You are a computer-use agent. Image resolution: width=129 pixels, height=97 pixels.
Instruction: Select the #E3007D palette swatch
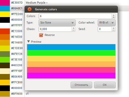(5, 3)
